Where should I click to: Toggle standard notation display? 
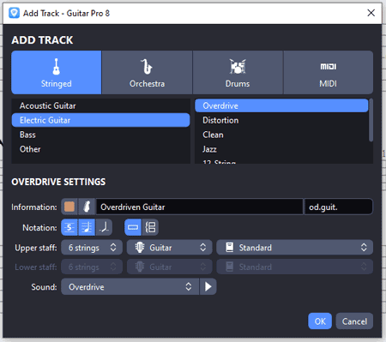(x=87, y=227)
